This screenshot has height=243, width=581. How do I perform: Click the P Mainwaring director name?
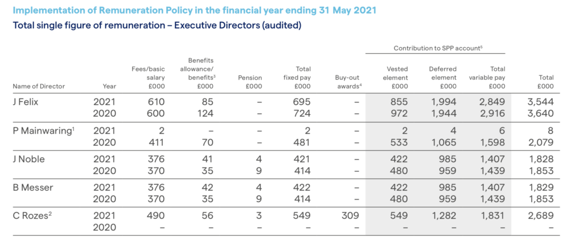[41, 131]
